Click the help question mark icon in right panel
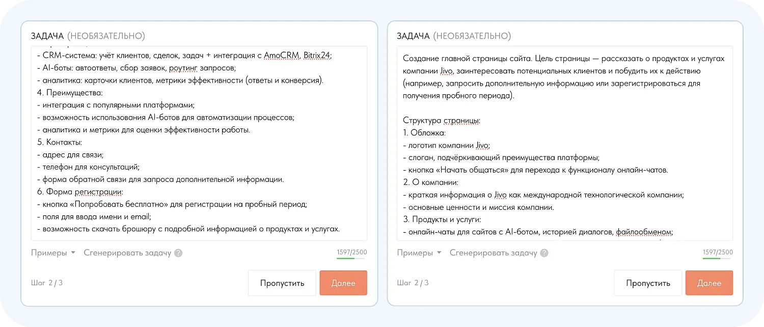 (x=543, y=253)
